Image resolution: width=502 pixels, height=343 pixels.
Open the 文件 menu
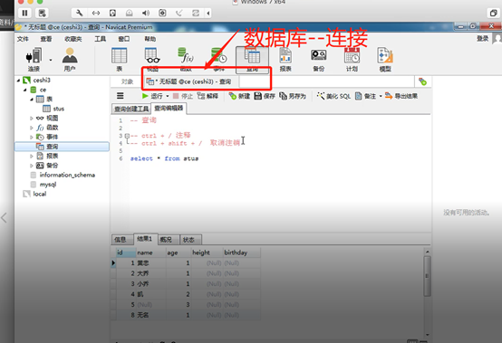click(23, 39)
